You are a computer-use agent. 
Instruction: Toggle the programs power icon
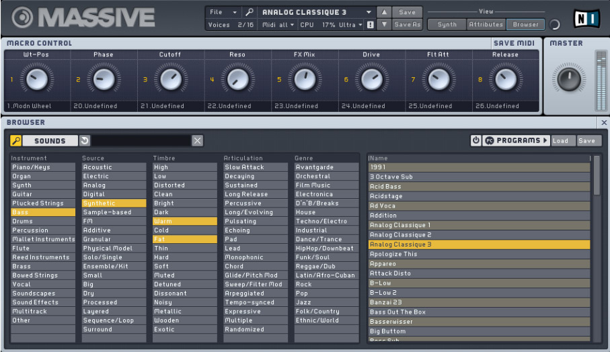pyautogui.click(x=475, y=140)
